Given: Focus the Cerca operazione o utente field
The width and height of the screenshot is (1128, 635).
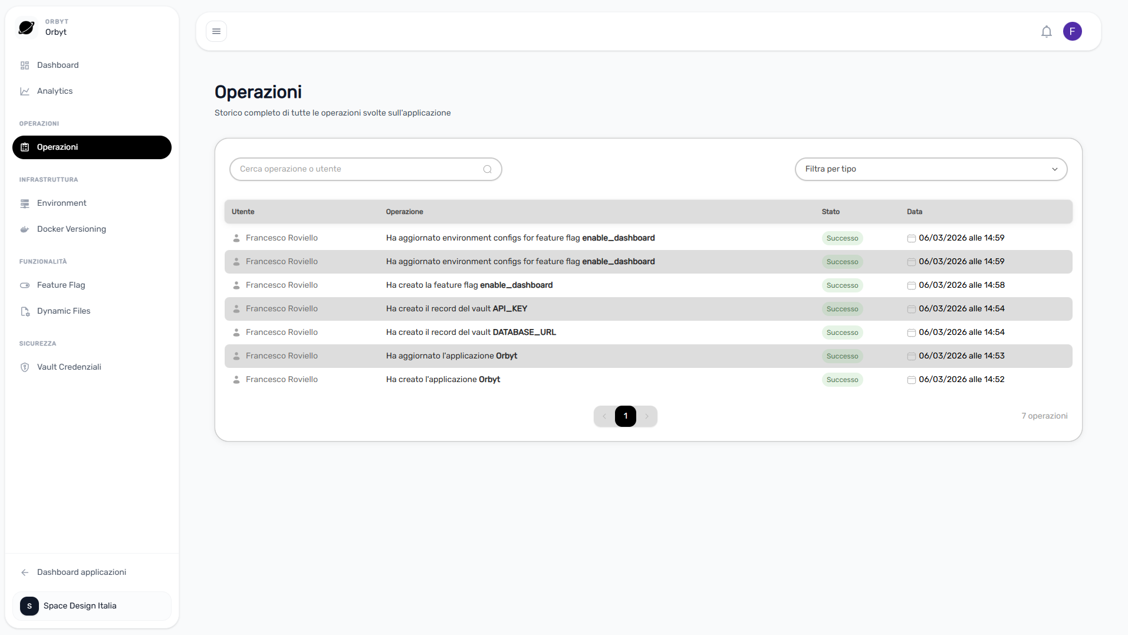Looking at the screenshot, I should (366, 169).
